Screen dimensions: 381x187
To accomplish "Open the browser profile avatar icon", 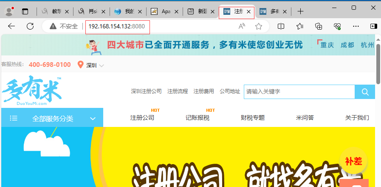I will point(9,11).
